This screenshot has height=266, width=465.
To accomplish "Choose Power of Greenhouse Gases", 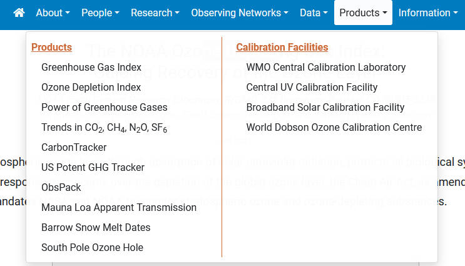I will point(105,107).
